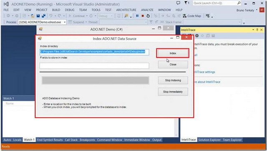Click the BT user avatar

coord(262,10)
